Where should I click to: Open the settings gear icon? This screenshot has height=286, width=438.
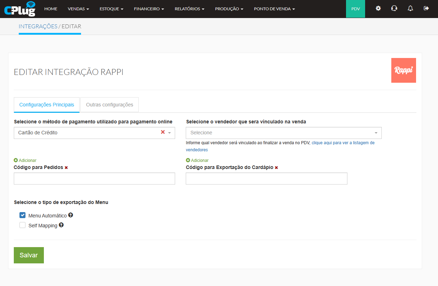click(378, 8)
